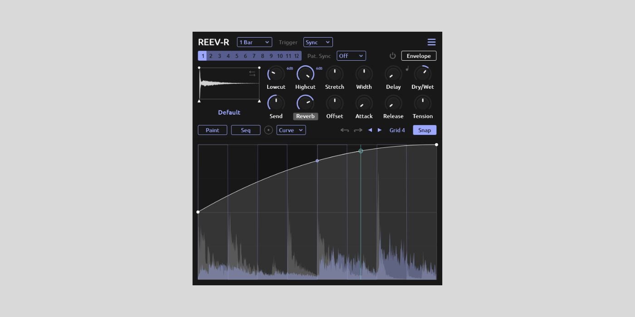Select pattern 7

254,56
